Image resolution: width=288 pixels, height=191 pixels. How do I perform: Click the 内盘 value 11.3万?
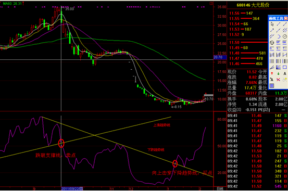click(x=281, y=93)
